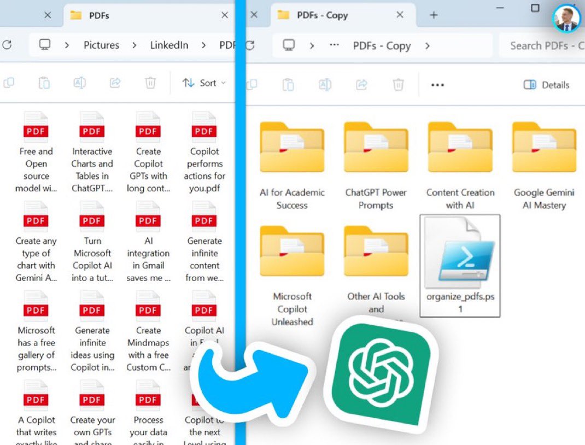Select Free and Open source model PDF
585x445 pixels.
[x=36, y=152]
